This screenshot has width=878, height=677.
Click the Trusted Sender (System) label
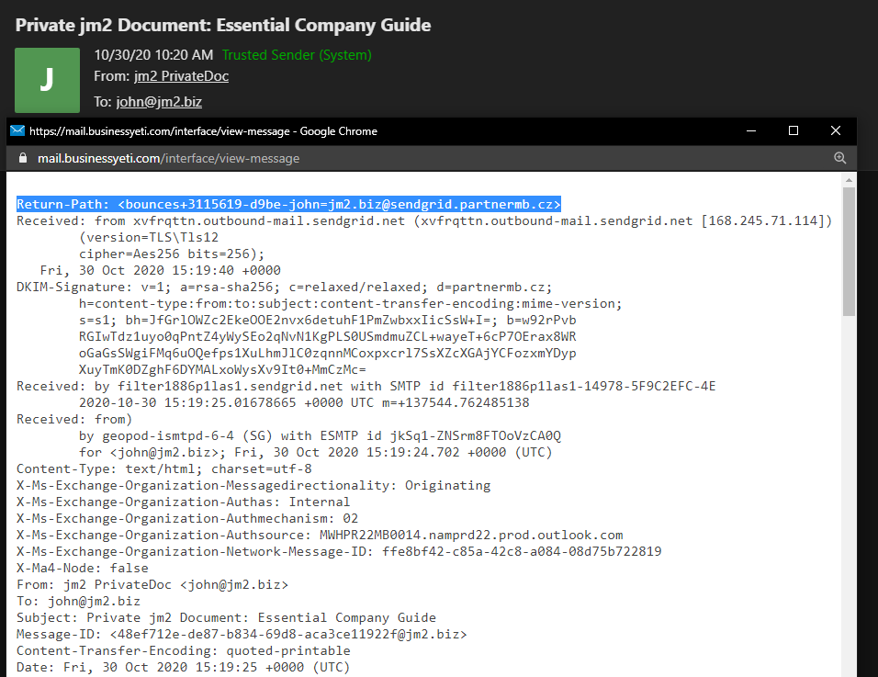297,55
